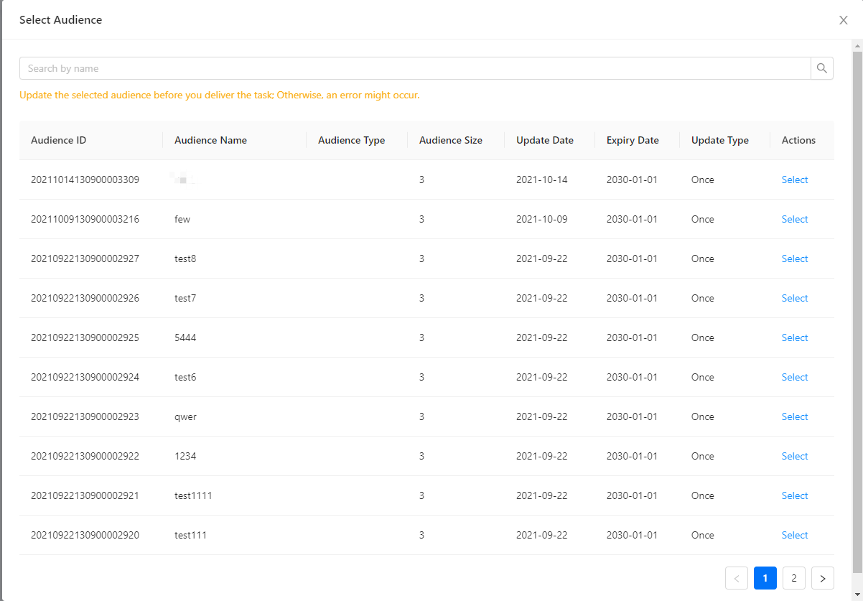Screen dimensions: 863x601
Task: Select the test111 audience
Action: coord(795,535)
